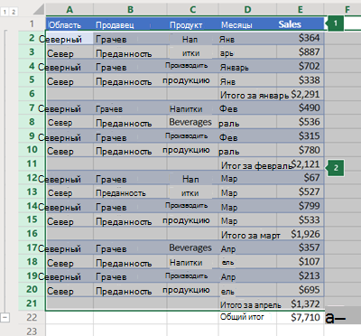
Task: Select the $2,121 February subtotal value
Action: pos(306,164)
